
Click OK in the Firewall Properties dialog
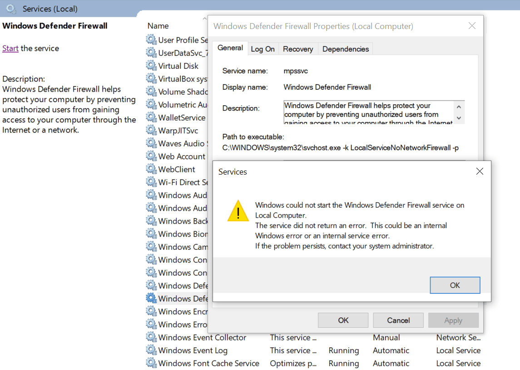pyautogui.click(x=343, y=320)
